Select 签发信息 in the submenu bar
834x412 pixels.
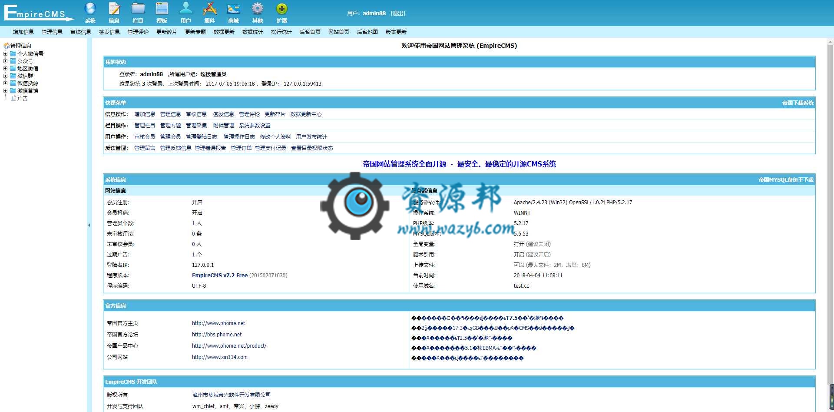109,32
